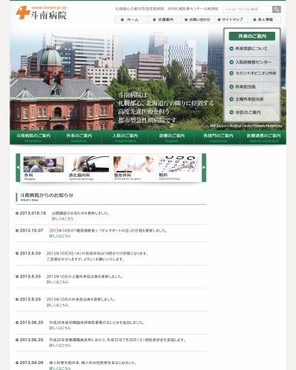296x370 pixels.
Task: Open the 交通案内 top menu item
Action: (165, 19)
